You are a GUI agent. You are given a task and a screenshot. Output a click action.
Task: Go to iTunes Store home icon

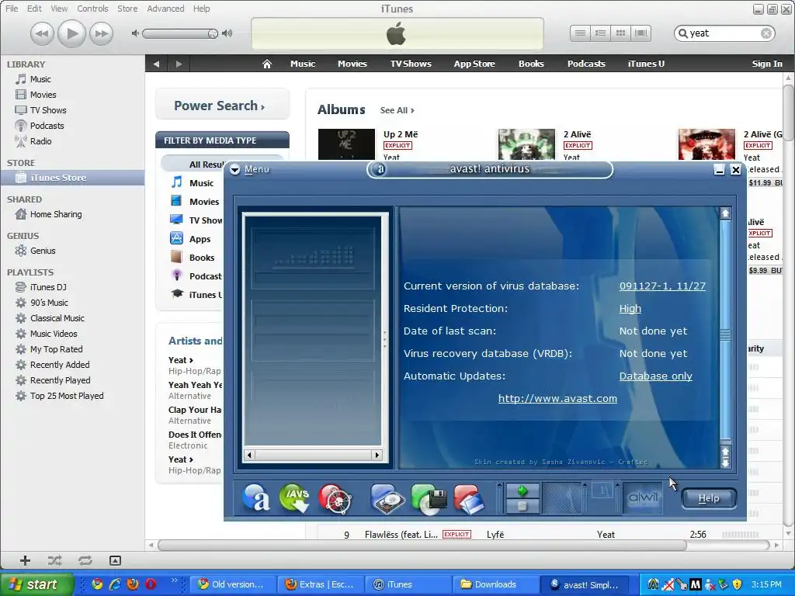(267, 64)
